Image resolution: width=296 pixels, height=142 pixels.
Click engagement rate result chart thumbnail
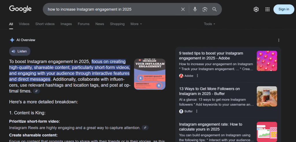[267, 132]
